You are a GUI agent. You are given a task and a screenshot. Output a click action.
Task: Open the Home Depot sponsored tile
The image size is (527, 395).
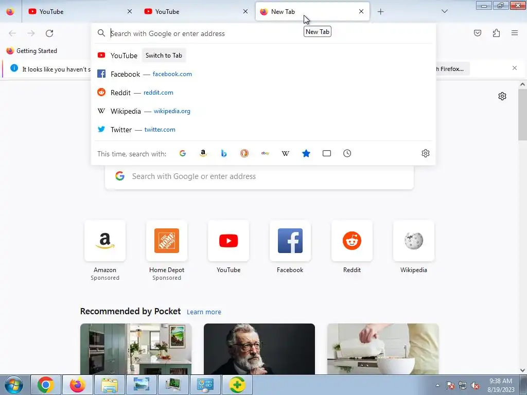click(167, 241)
